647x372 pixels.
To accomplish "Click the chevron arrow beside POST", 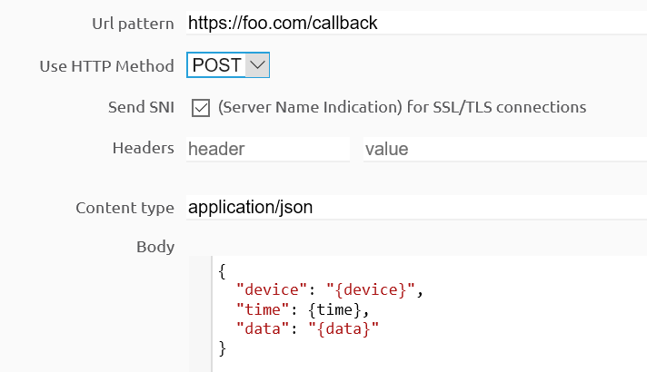I will pyautogui.click(x=257, y=65).
